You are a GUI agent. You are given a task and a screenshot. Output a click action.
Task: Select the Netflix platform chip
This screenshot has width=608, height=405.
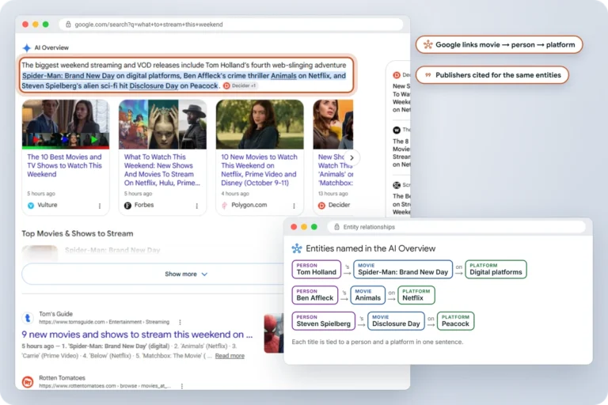(416, 295)
